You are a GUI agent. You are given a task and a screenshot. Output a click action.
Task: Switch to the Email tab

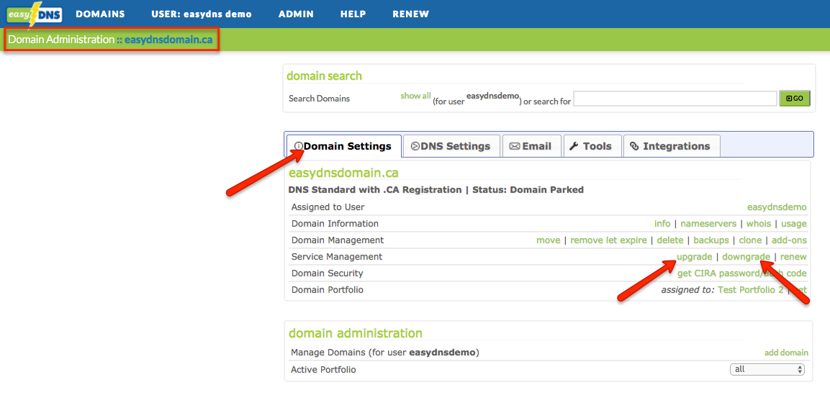point(531,146)
